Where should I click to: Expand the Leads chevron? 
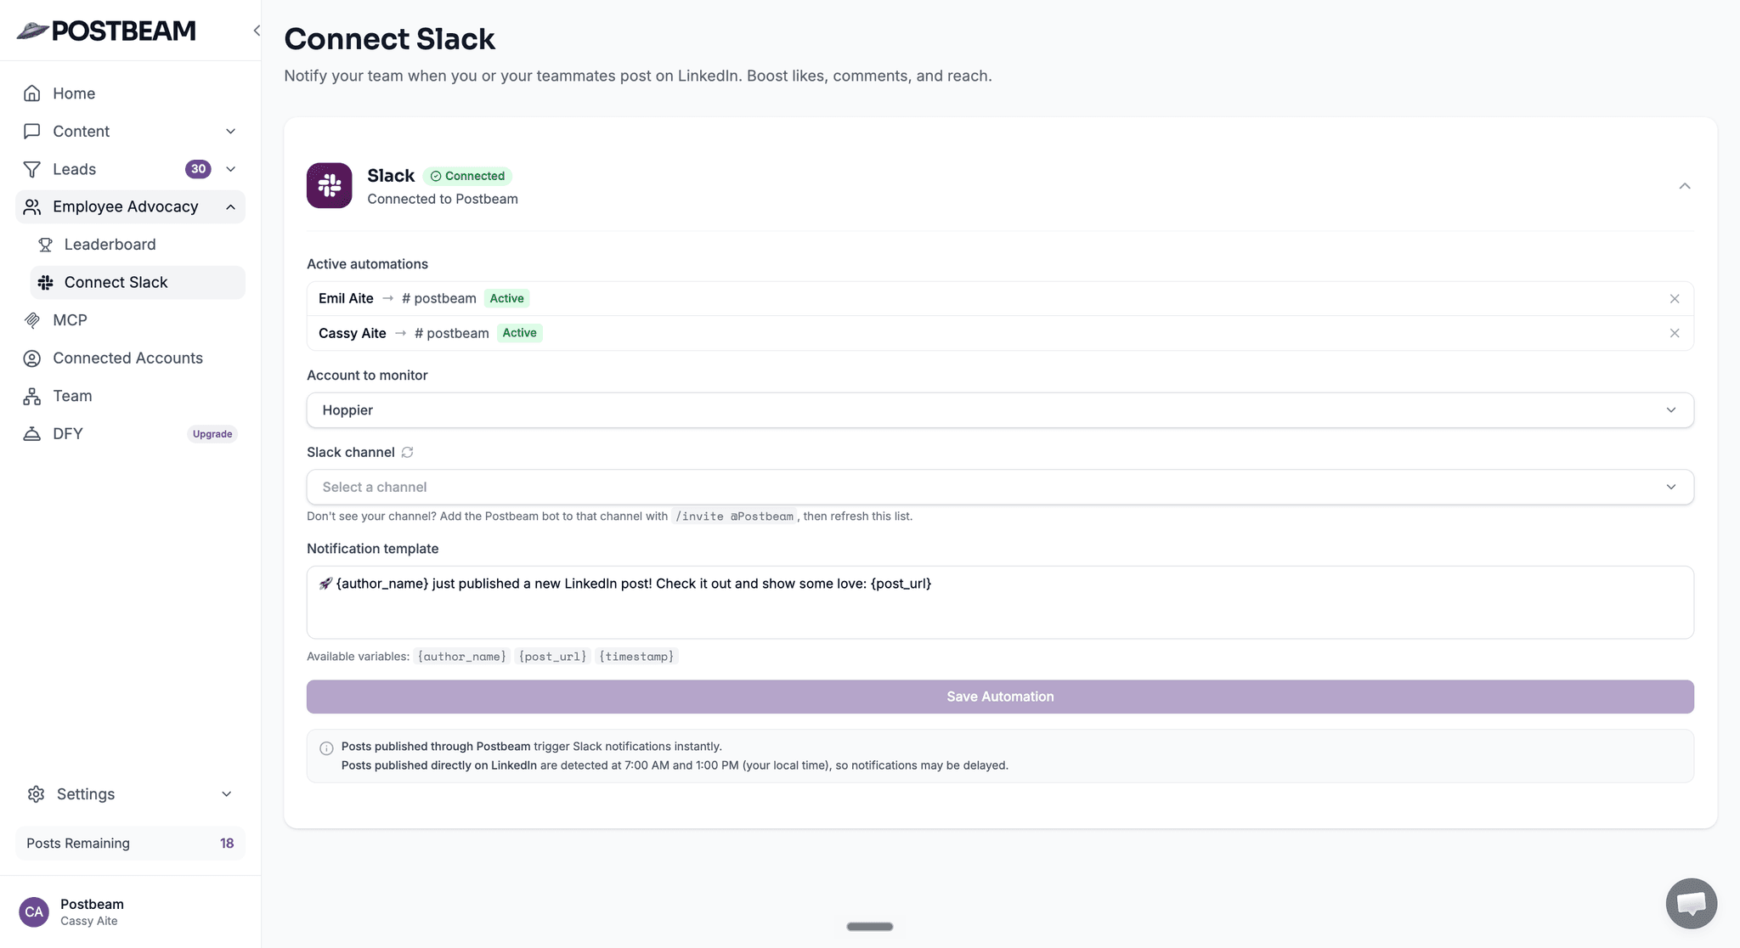[x=230, y=169]
